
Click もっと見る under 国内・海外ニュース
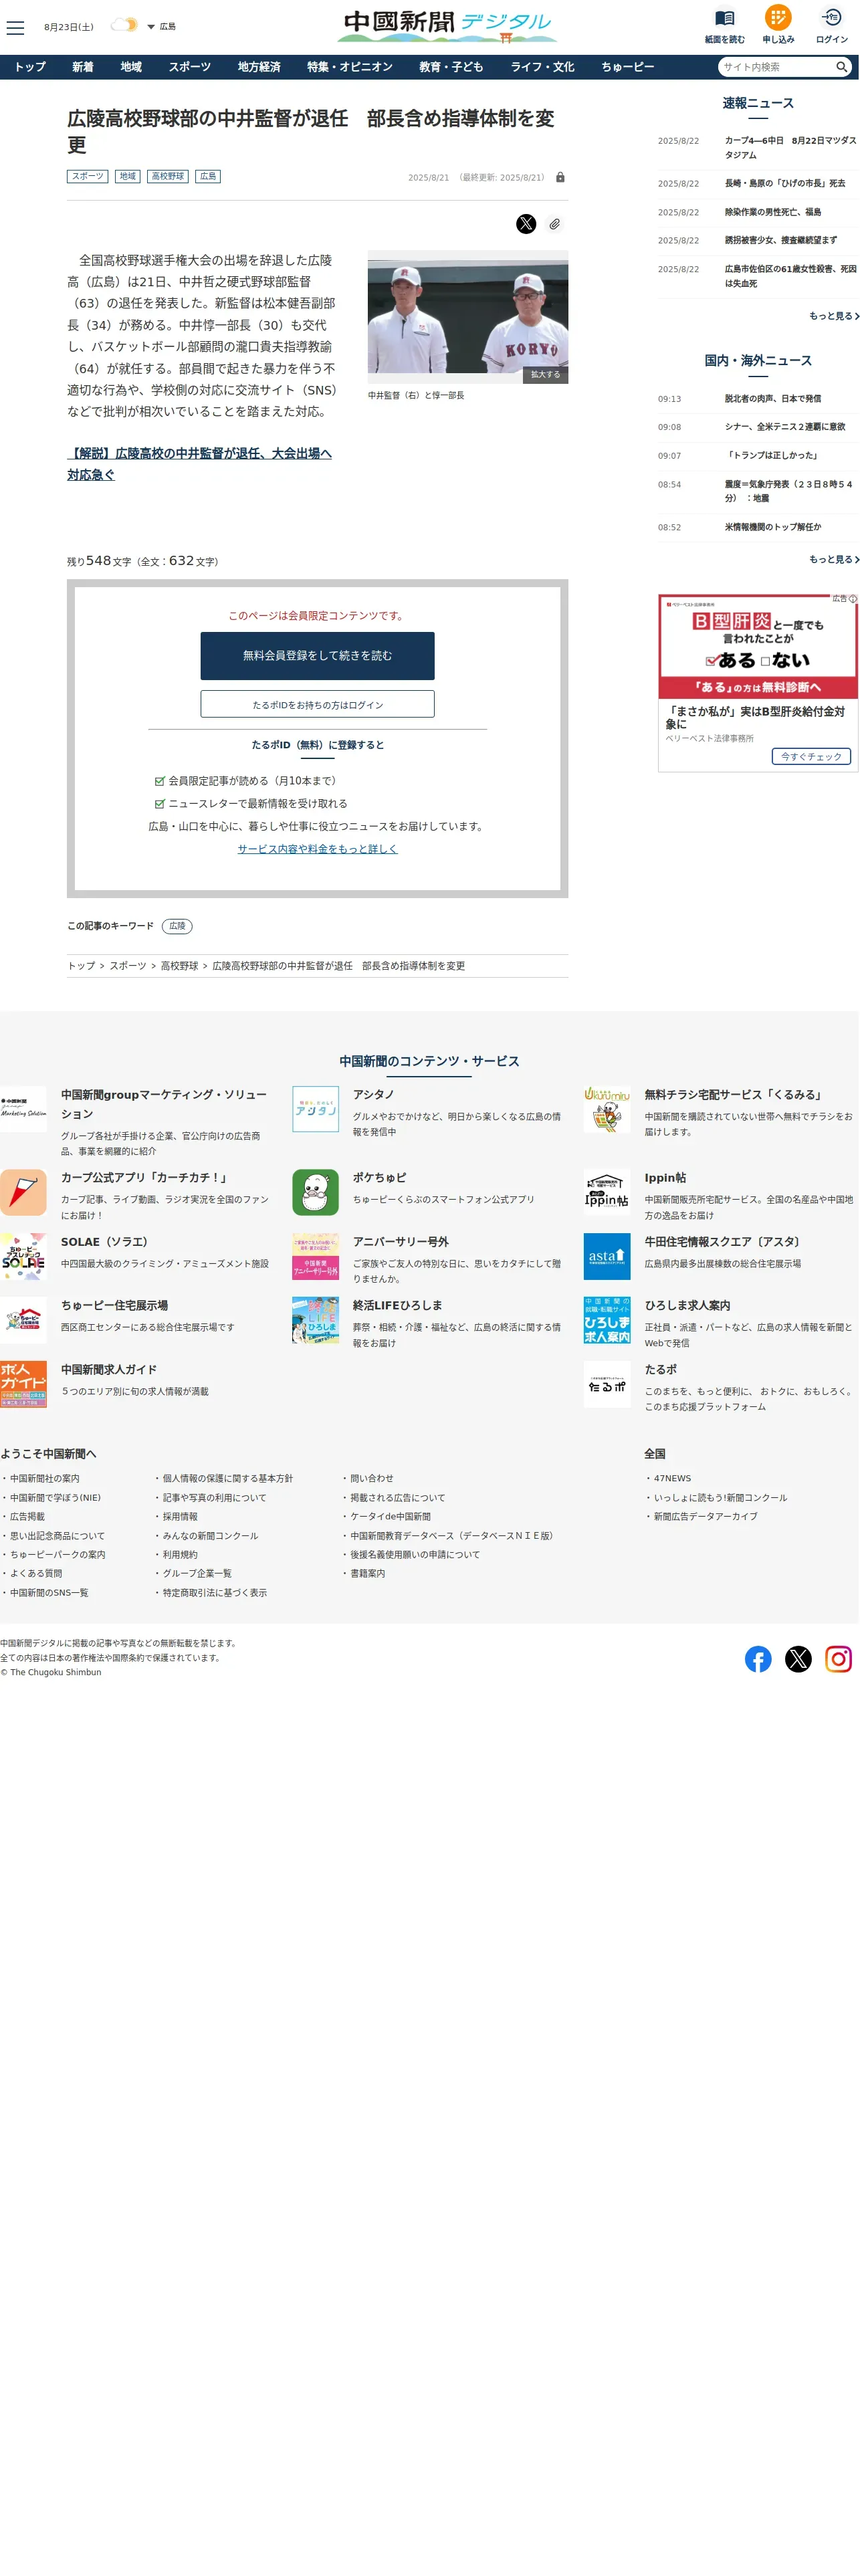click(833, 559)
